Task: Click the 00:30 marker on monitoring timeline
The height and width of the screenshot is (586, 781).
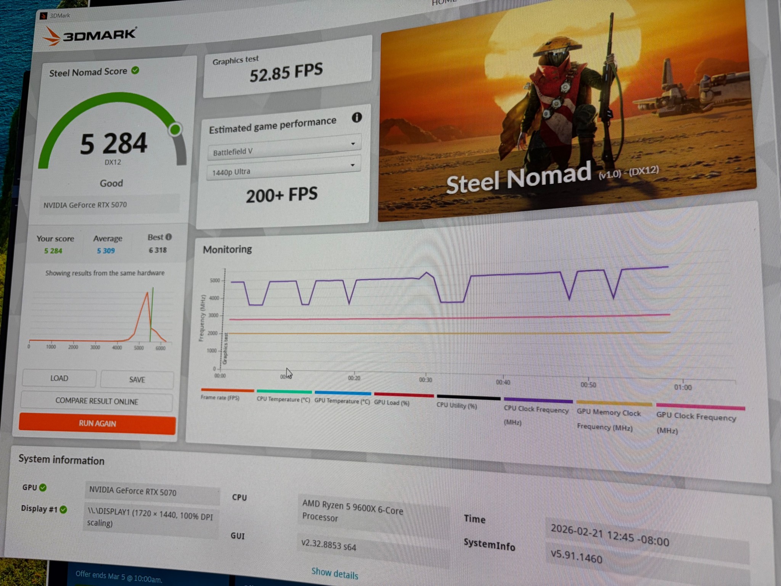Action: (426, 380)
